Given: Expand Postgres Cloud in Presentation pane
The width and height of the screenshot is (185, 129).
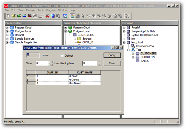Looking at the screenshot, I should pyautogui.click(x=7, y=28).
